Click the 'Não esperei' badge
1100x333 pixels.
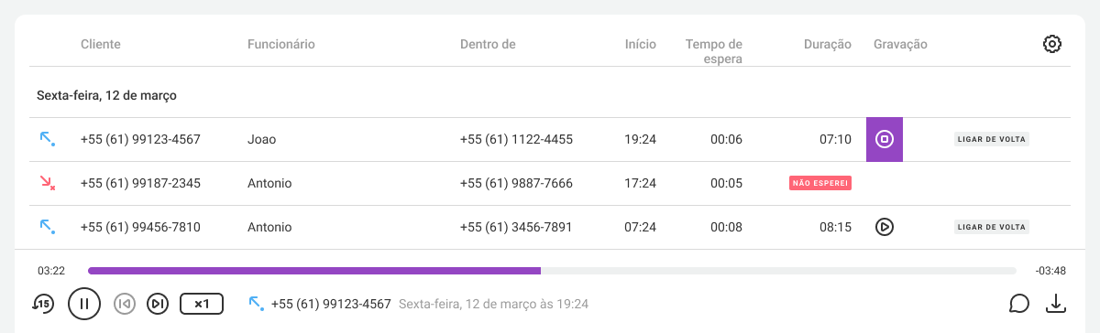(820, 183)
